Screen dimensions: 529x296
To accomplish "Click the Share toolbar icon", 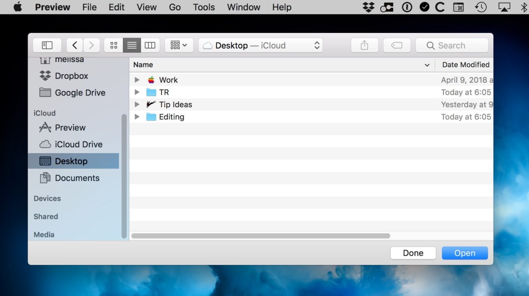I will [x=364, y=45].
